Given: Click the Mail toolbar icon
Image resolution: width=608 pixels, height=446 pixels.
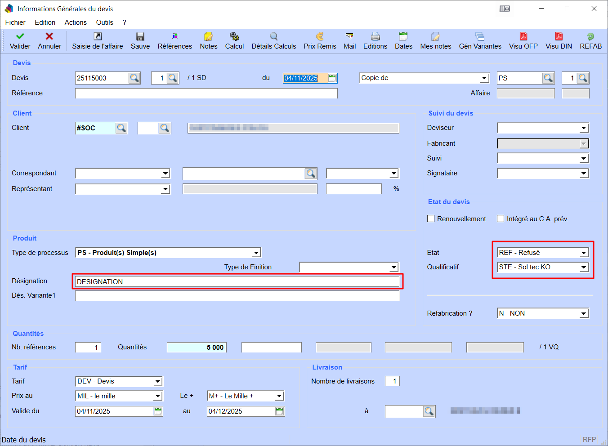Looking at the screenshot, I should pos(349,36).
